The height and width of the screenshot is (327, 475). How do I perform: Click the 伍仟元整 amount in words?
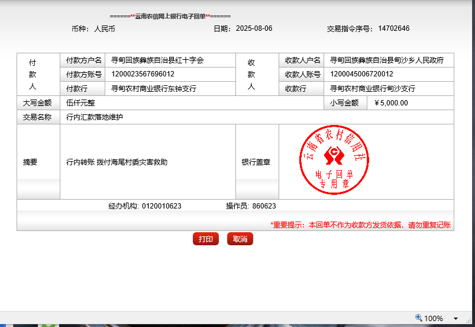pyautogui.click(x=80, y=103)
